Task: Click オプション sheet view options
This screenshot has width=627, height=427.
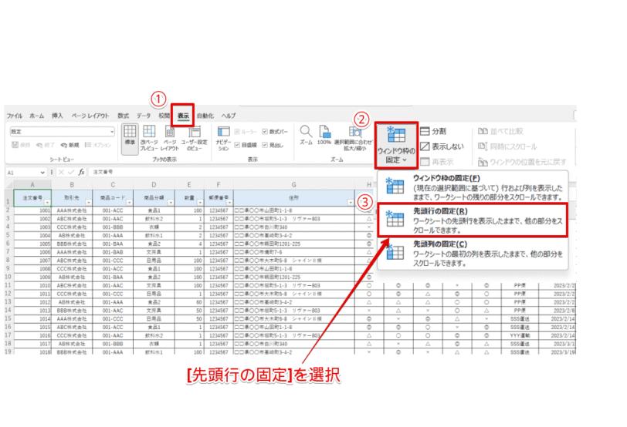Action: [98, 145]
